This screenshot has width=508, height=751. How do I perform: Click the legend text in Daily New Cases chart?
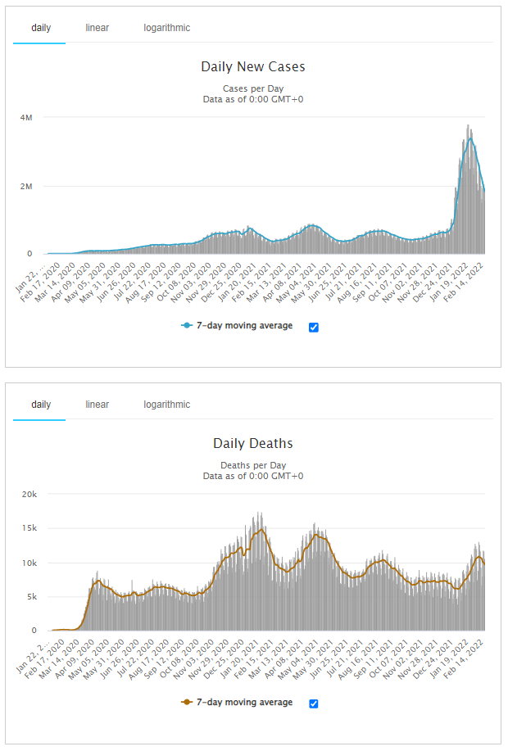point(244,326)
